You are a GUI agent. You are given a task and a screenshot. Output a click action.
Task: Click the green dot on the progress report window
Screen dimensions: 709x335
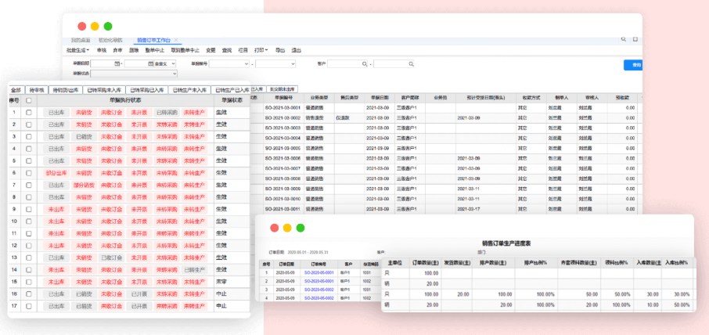[301, 228]
